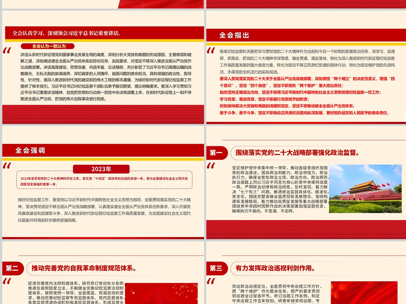Select the 全会强调 slide header
The width and height of the screenshot is (406, 304).
30,151
